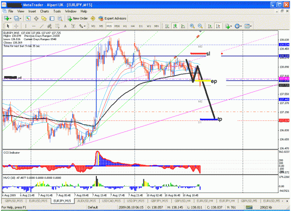Toggle Chart Shift icon
The width and height of the screenshot is (291, 211).
pyautogui.click(x=218, y=26)
